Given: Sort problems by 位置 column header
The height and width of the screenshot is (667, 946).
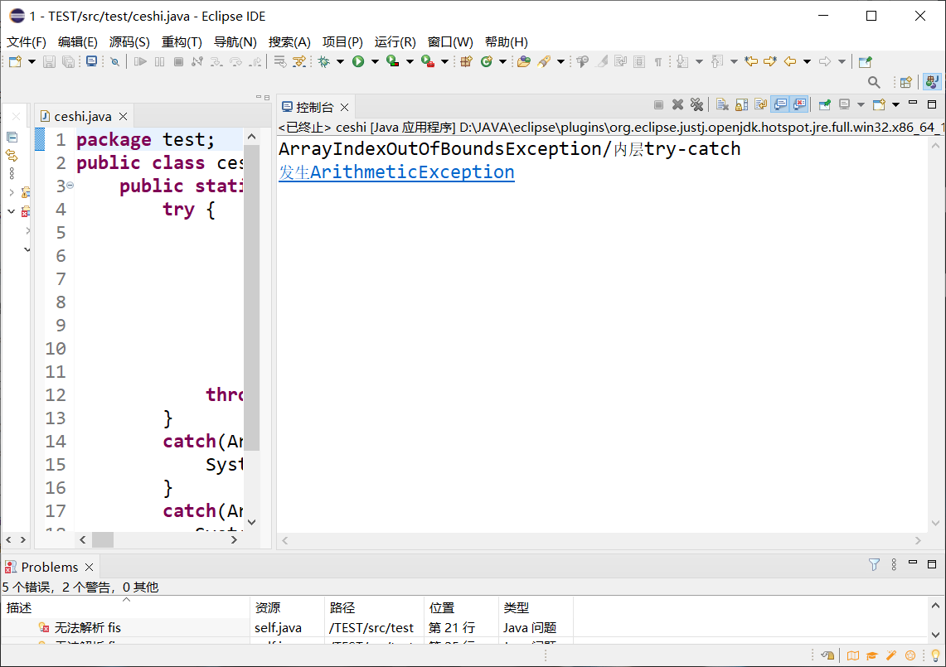Looking at the screenshot, I should point(462,607).
